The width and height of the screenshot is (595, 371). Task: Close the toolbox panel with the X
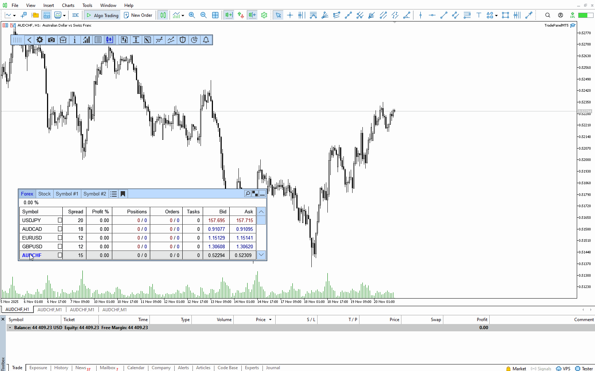pos(3,319)
